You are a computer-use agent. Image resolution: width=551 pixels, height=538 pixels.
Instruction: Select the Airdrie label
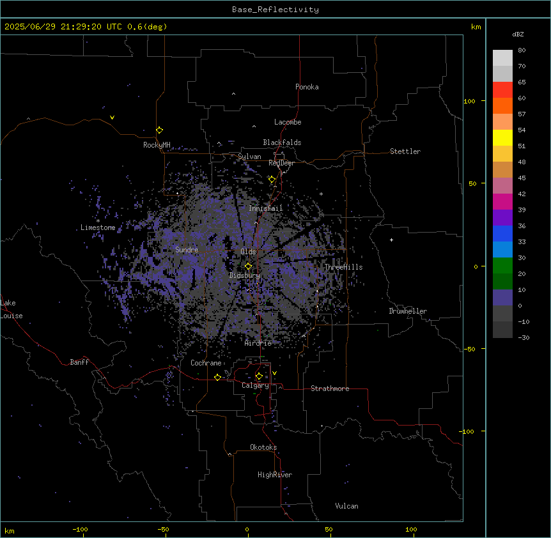[x=258, y=343]
